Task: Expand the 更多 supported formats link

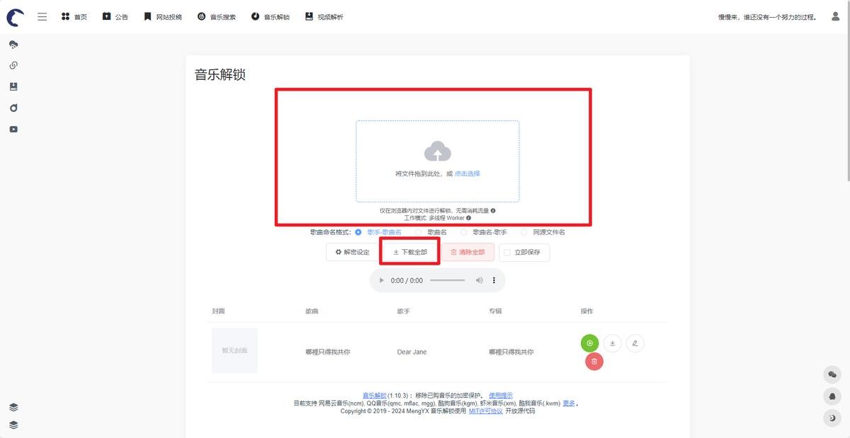Action: click(x=569, y=403)
